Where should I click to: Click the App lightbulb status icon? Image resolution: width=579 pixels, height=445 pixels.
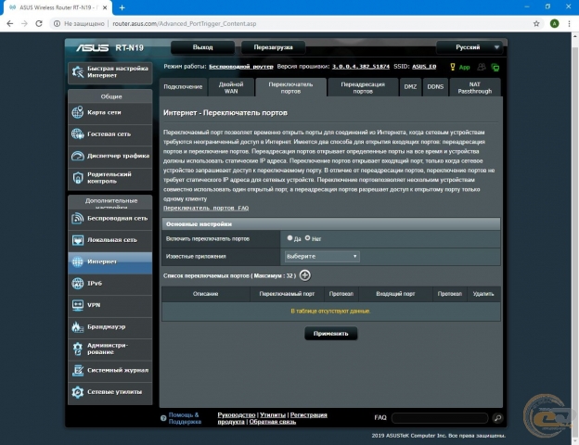point(453,67)
